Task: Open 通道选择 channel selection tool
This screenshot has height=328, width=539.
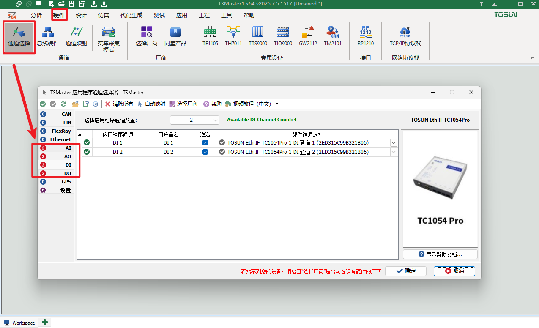Action: pyautogui.click(x=19, y=37)
